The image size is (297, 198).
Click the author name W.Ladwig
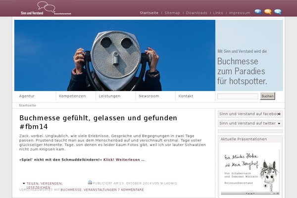169,184
